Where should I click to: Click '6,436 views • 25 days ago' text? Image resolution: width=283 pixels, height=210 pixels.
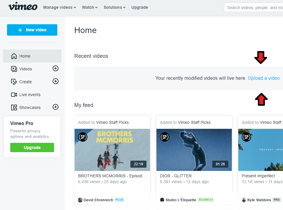(x=102, y=182)
